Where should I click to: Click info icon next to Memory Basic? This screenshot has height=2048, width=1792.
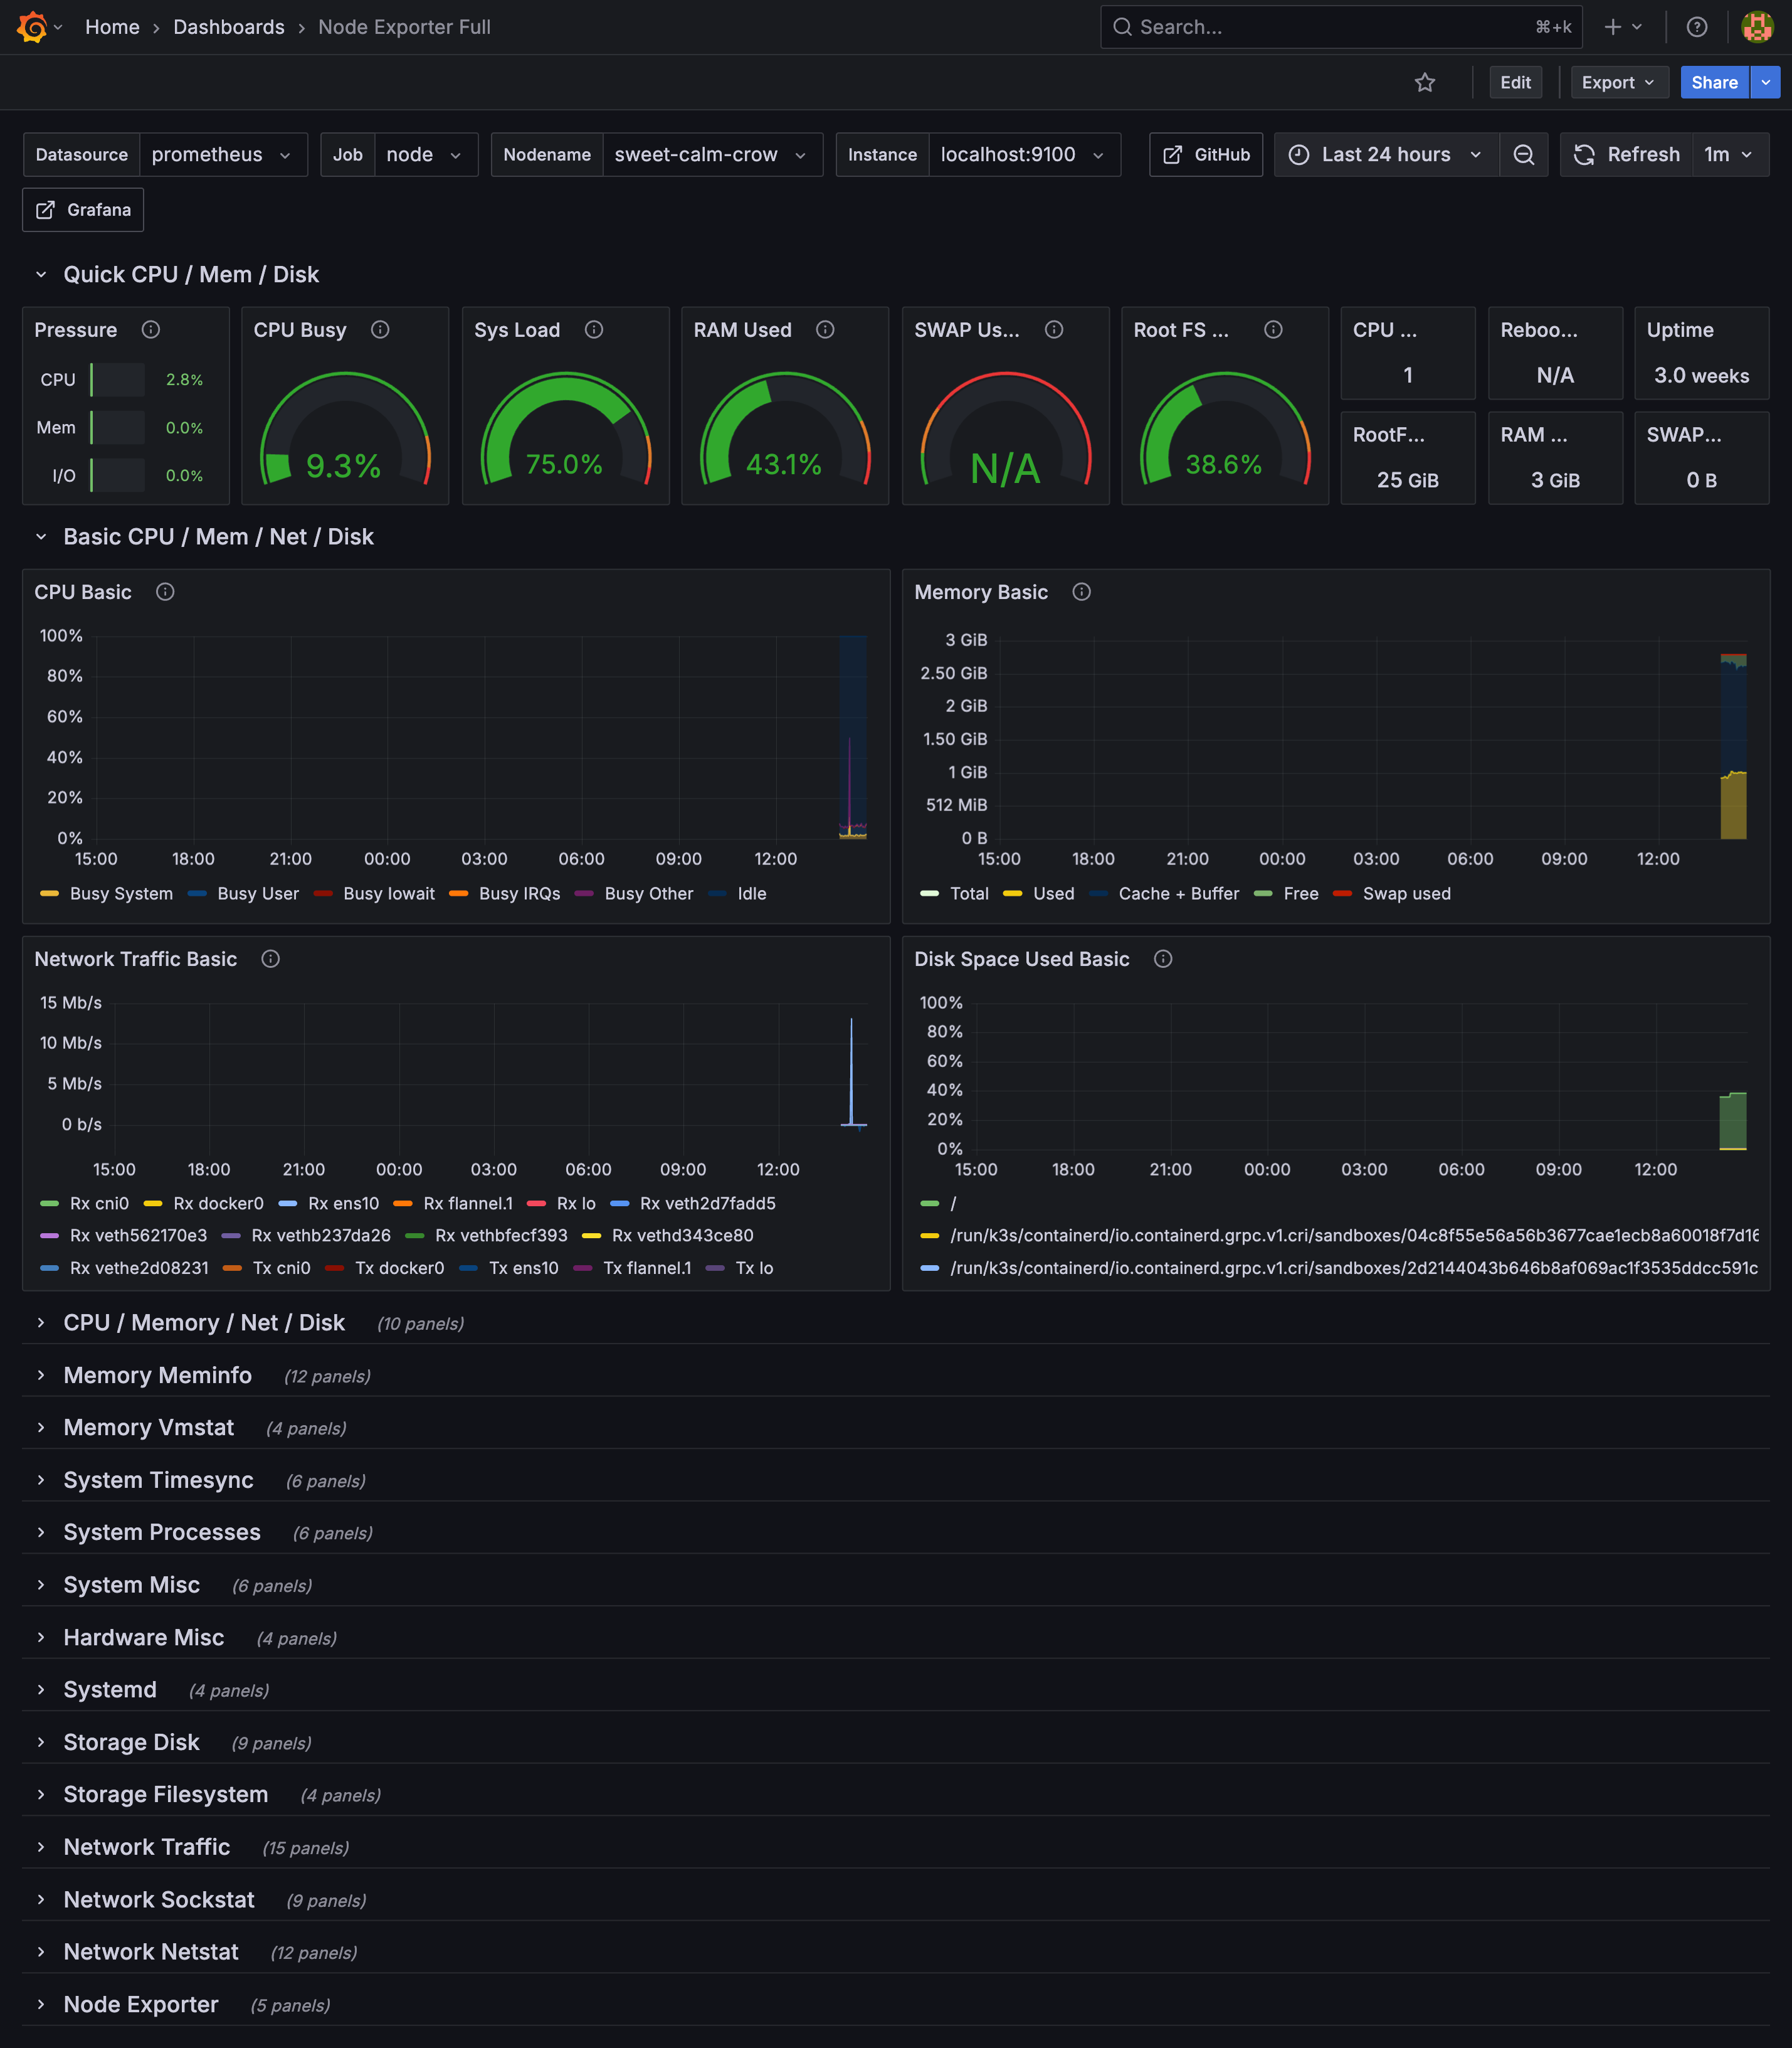click(1081, 592)
